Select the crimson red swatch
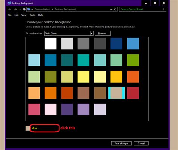 tap(133, 93)
